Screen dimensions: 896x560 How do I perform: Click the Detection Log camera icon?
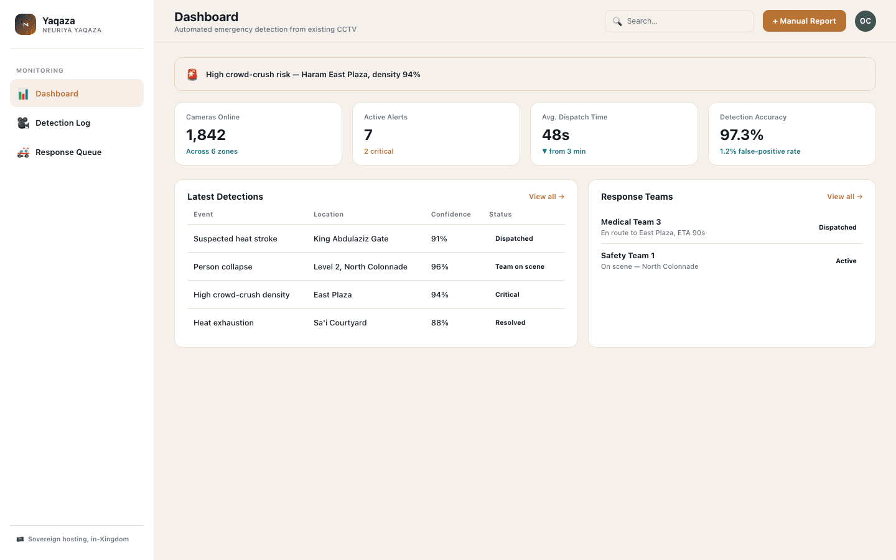click(23, 123)
